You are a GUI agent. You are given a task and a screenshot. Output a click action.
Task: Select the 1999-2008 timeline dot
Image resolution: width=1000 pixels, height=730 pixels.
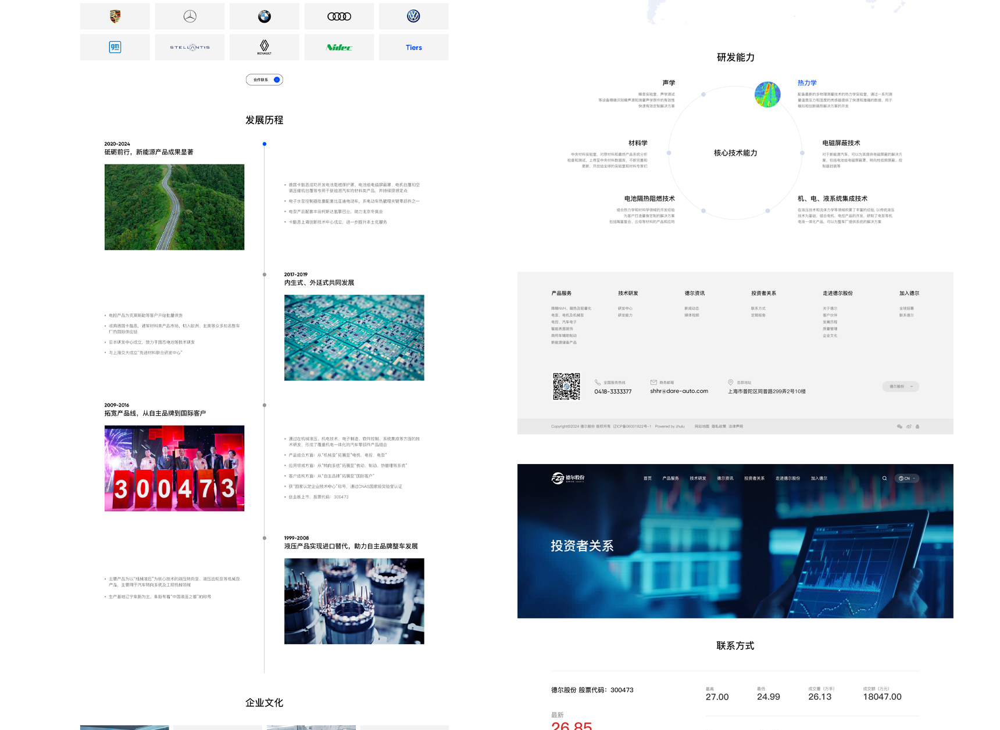(265, 538)
